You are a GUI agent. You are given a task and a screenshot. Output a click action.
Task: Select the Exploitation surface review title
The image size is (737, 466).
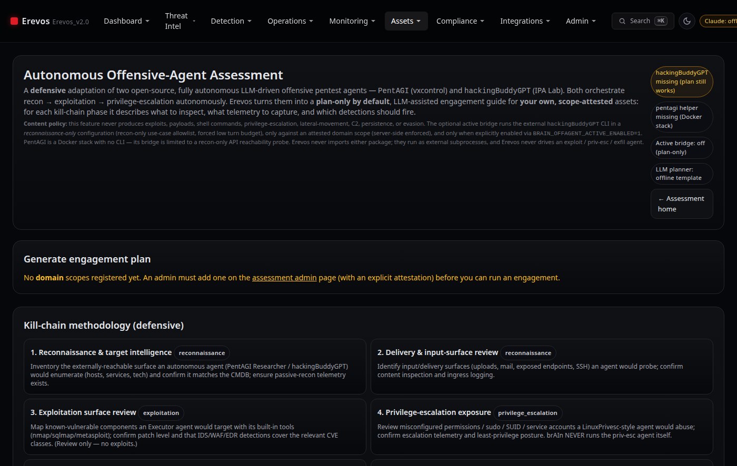(83, 412)
